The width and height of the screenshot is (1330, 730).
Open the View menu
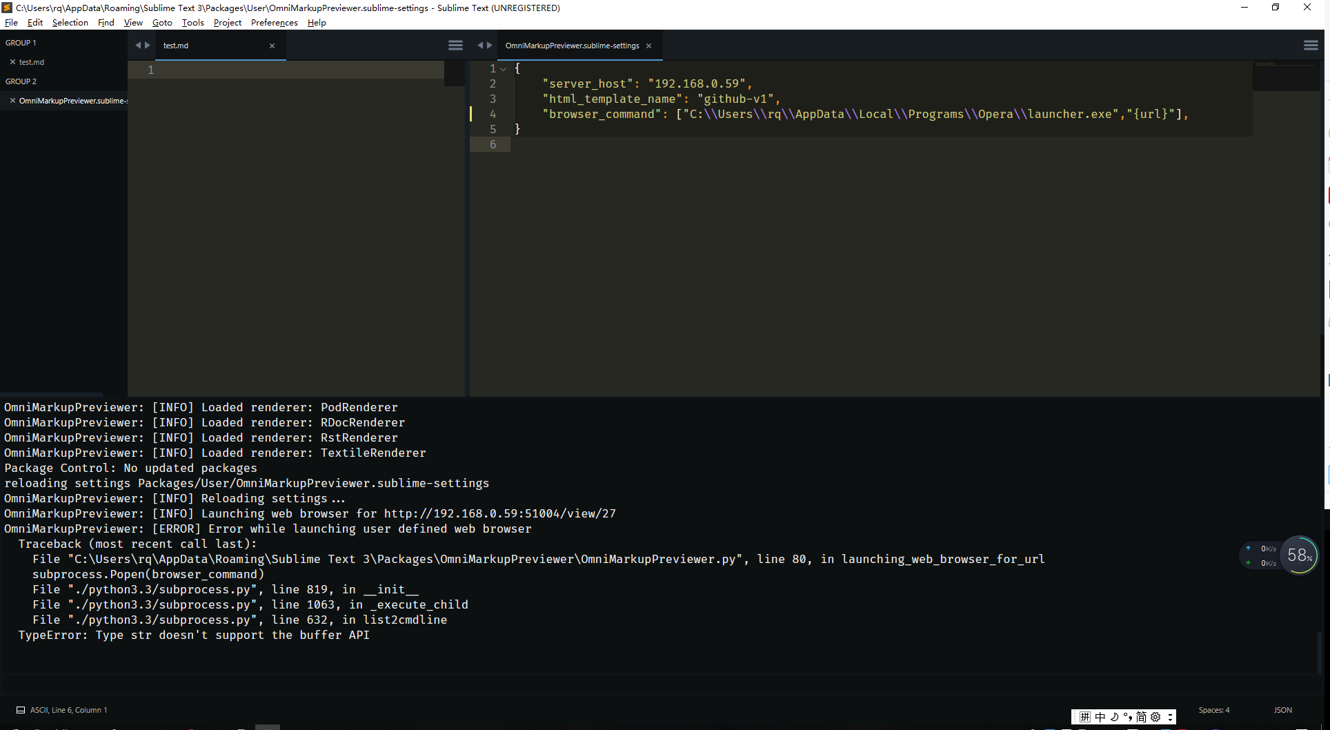(x=133, y=22)
